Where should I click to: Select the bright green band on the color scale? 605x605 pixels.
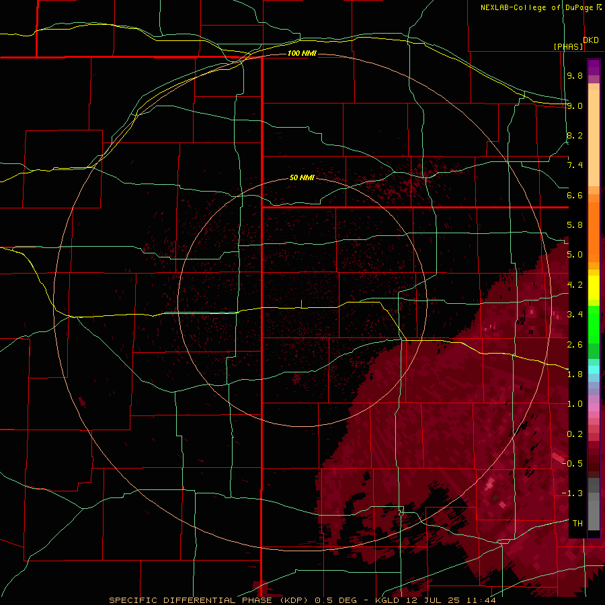tap(594, 324)
